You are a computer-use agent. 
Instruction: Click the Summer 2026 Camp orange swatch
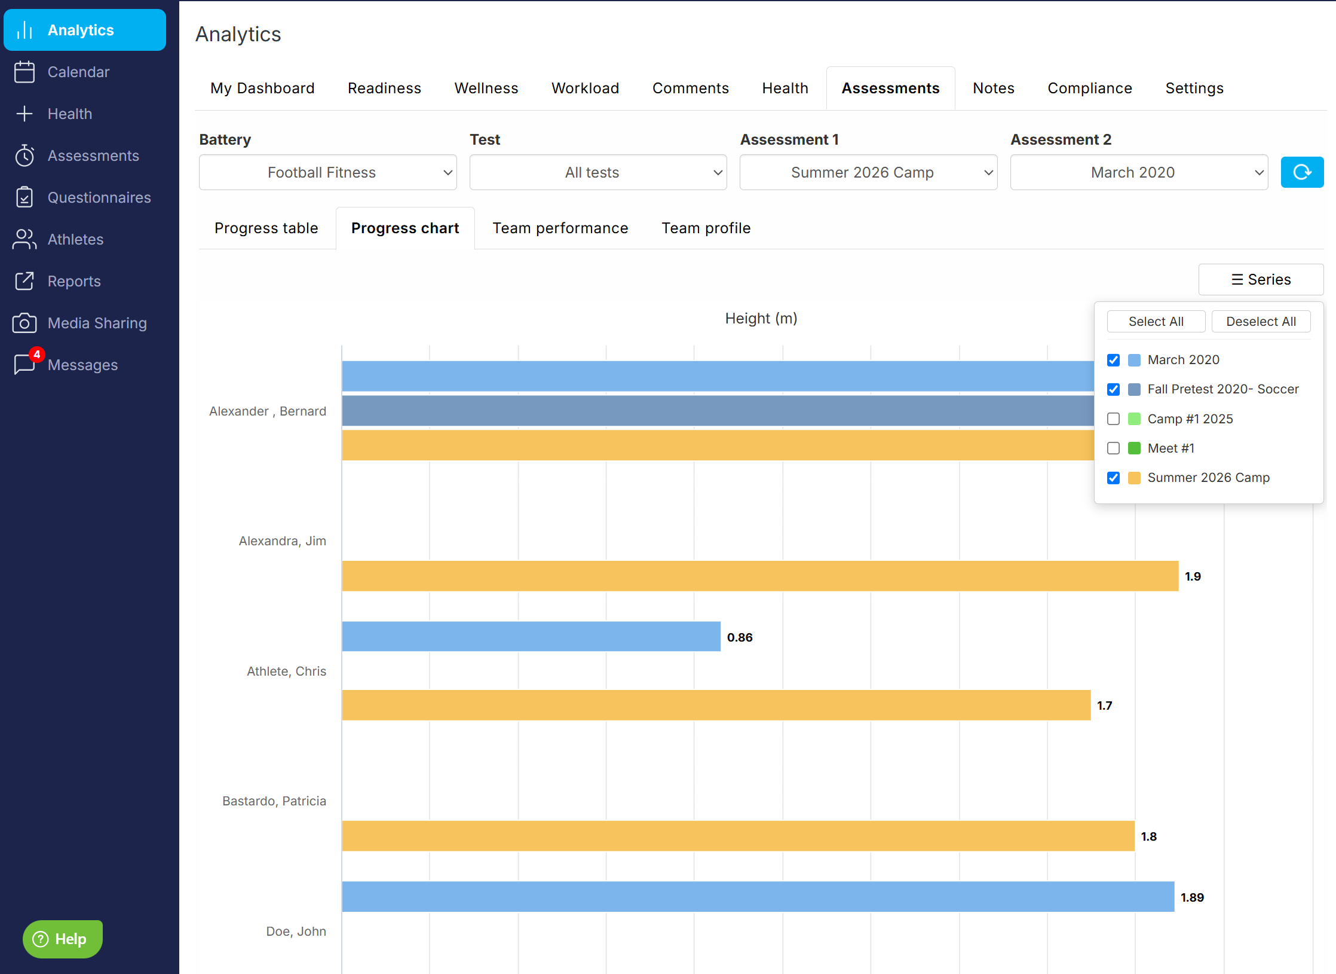pyautogui.click(x=1134, y=478)
